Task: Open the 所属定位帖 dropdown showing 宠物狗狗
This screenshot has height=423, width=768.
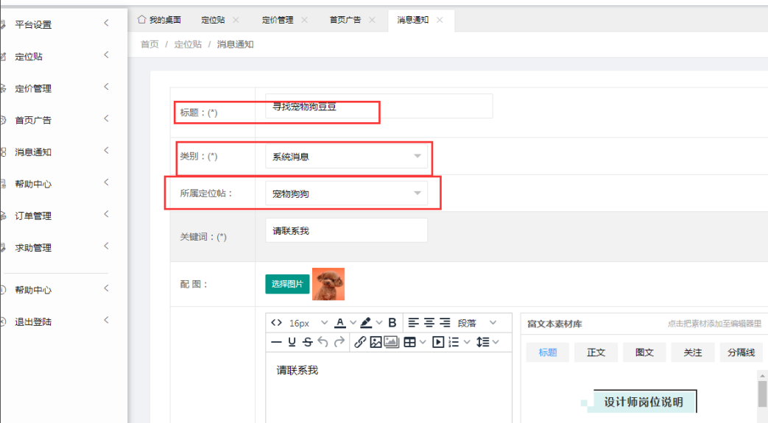Action: tap(346, 193)
